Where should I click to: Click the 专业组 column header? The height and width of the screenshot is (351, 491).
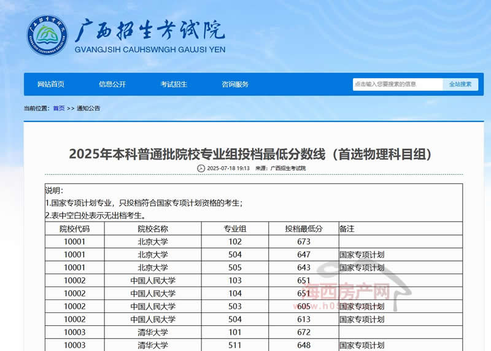[235, 229]
